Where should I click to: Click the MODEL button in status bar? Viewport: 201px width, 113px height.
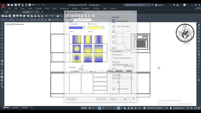(x=84, y=108)
